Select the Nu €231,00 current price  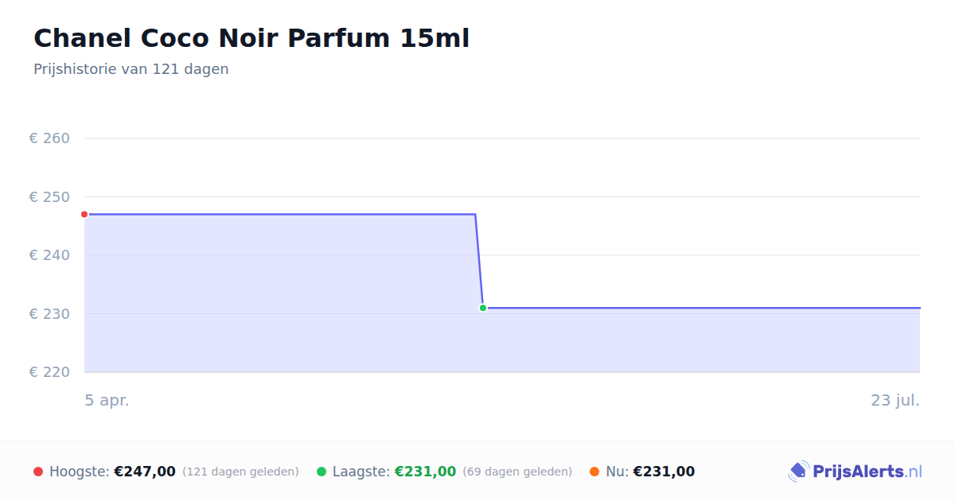(x=664, y=472)
